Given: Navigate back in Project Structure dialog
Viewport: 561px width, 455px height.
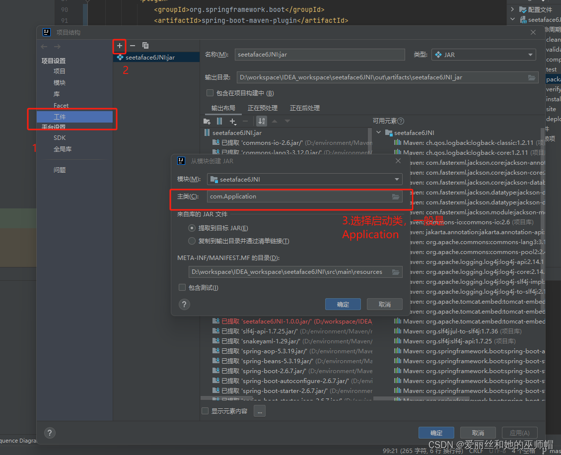Looking at the screenshot, I should [44, 47].
